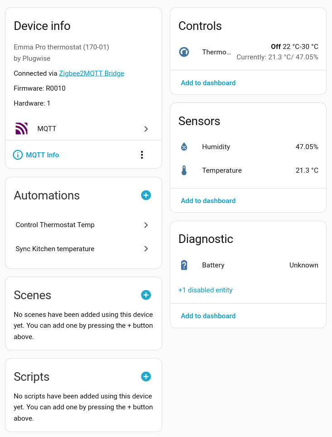Click the Humidity water drop icon
The height and width of the screenshot is (437, 332).
pyautogui.click(x=184, y=147)
